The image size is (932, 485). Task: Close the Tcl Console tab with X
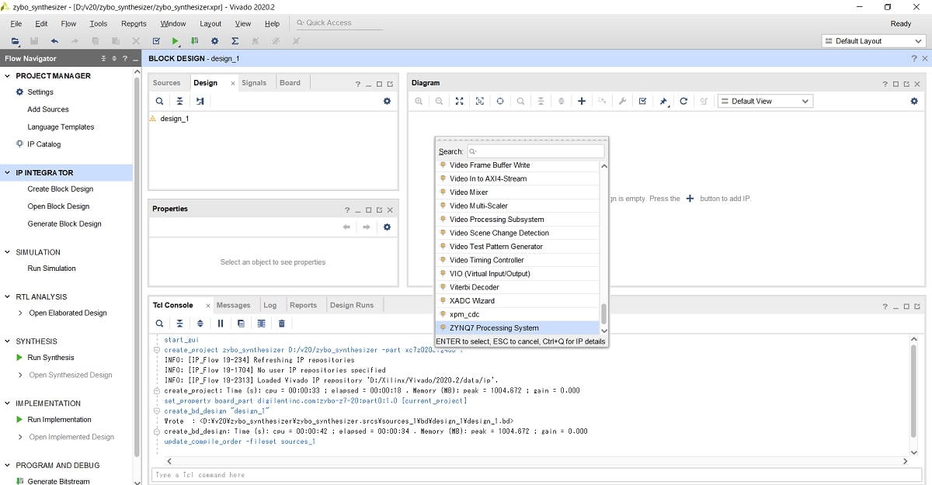[207, 306]
